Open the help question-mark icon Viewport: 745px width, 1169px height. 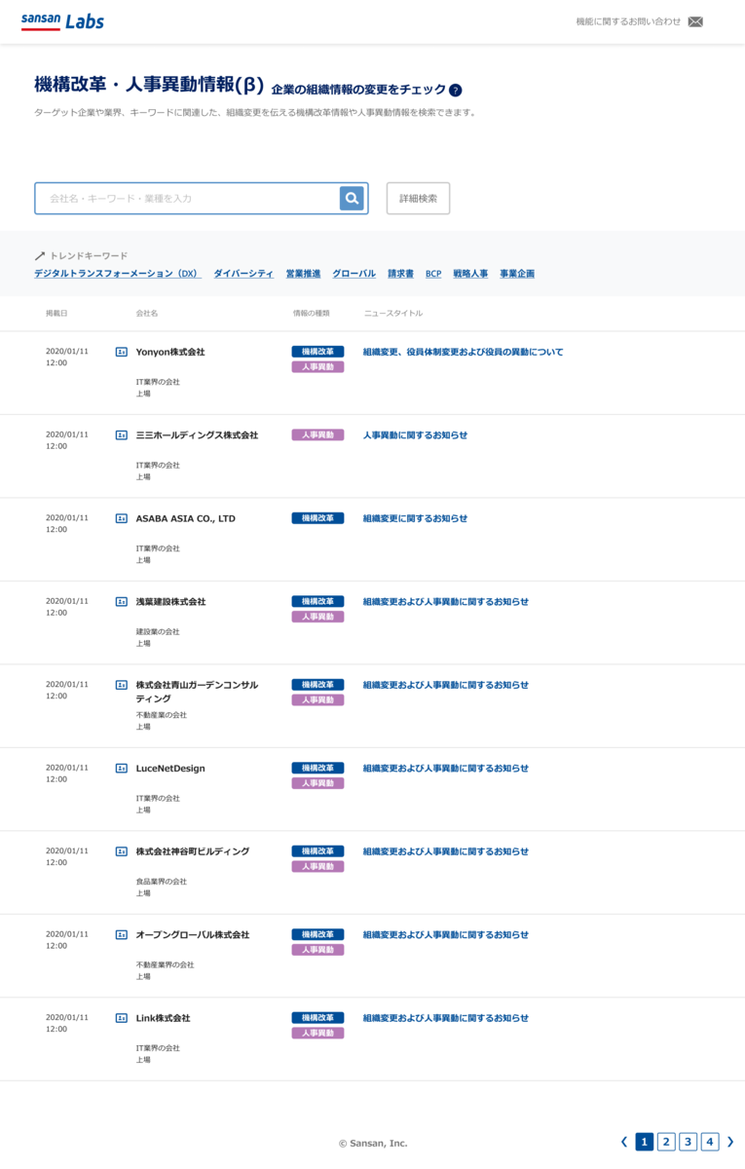pos(456,90)
